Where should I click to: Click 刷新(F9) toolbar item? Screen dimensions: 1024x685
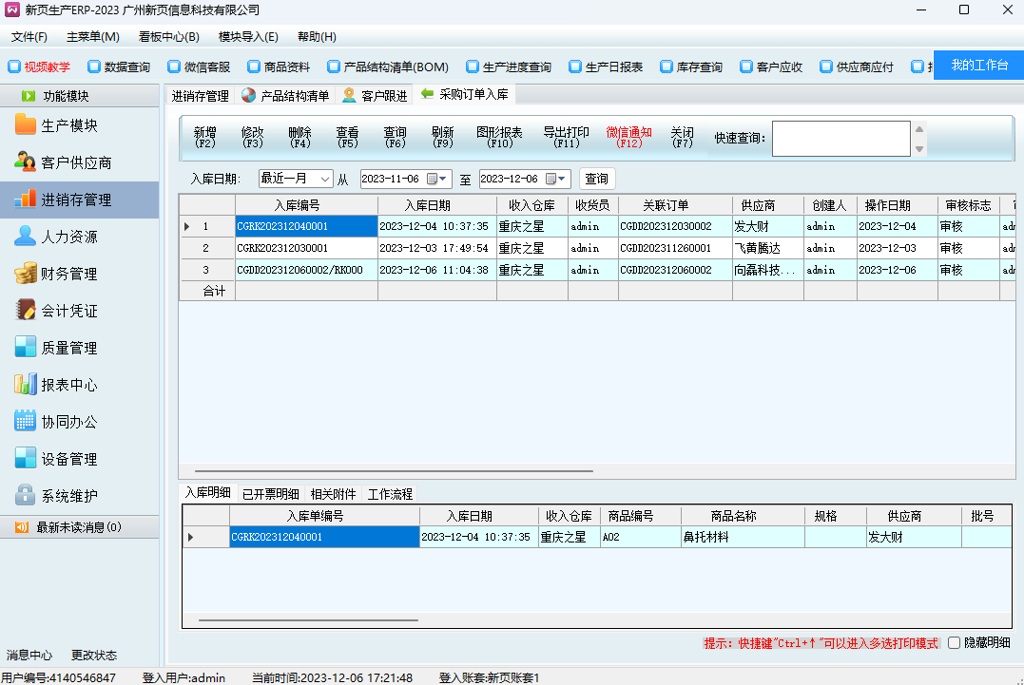tap(442, 138)
